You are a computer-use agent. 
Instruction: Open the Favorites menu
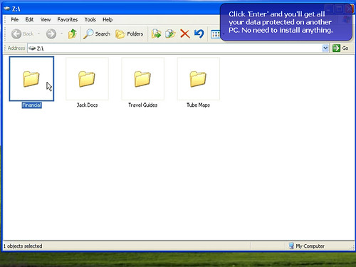[68, 20]
